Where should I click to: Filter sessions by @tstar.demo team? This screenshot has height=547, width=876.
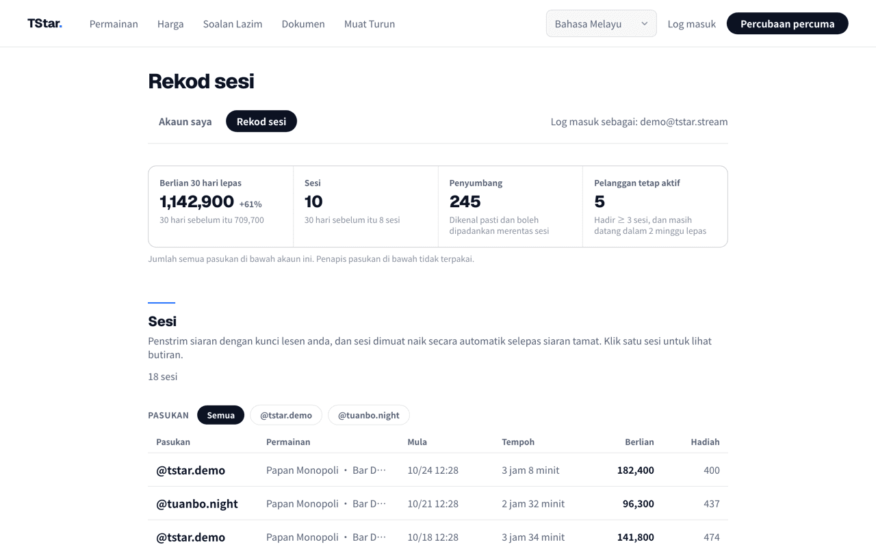pos(286,415)
